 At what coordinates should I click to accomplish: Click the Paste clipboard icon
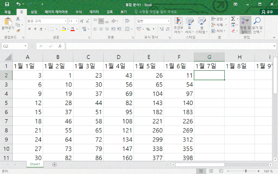point(8,22)
